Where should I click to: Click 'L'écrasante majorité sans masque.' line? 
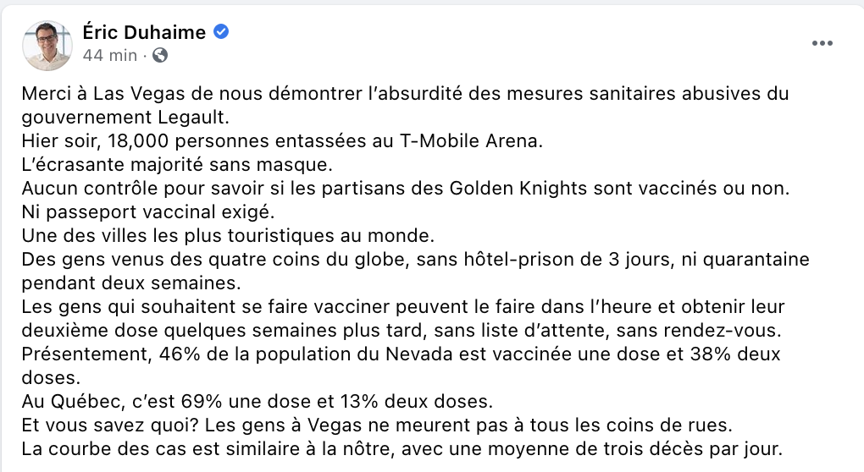177,164
